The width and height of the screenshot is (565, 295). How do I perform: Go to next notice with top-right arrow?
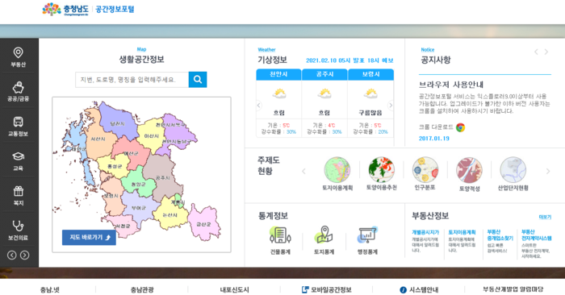tap(546, 52)
